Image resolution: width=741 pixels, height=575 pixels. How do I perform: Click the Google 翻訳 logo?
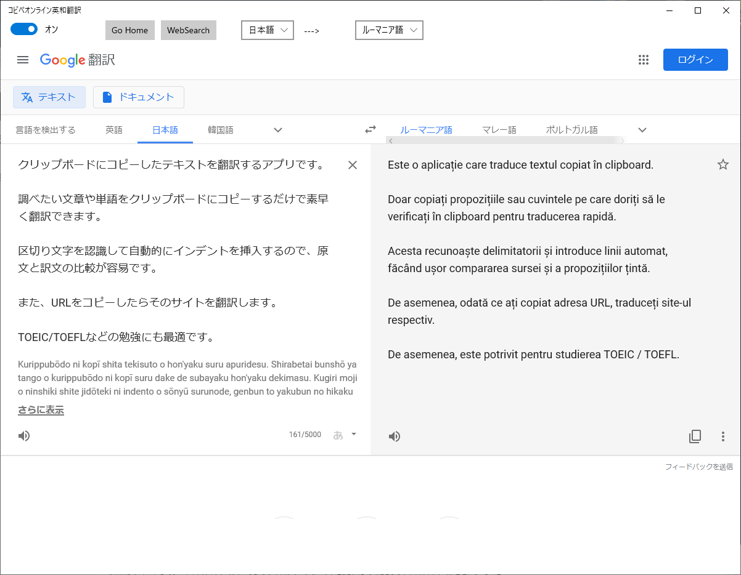(x=78, y=60)
